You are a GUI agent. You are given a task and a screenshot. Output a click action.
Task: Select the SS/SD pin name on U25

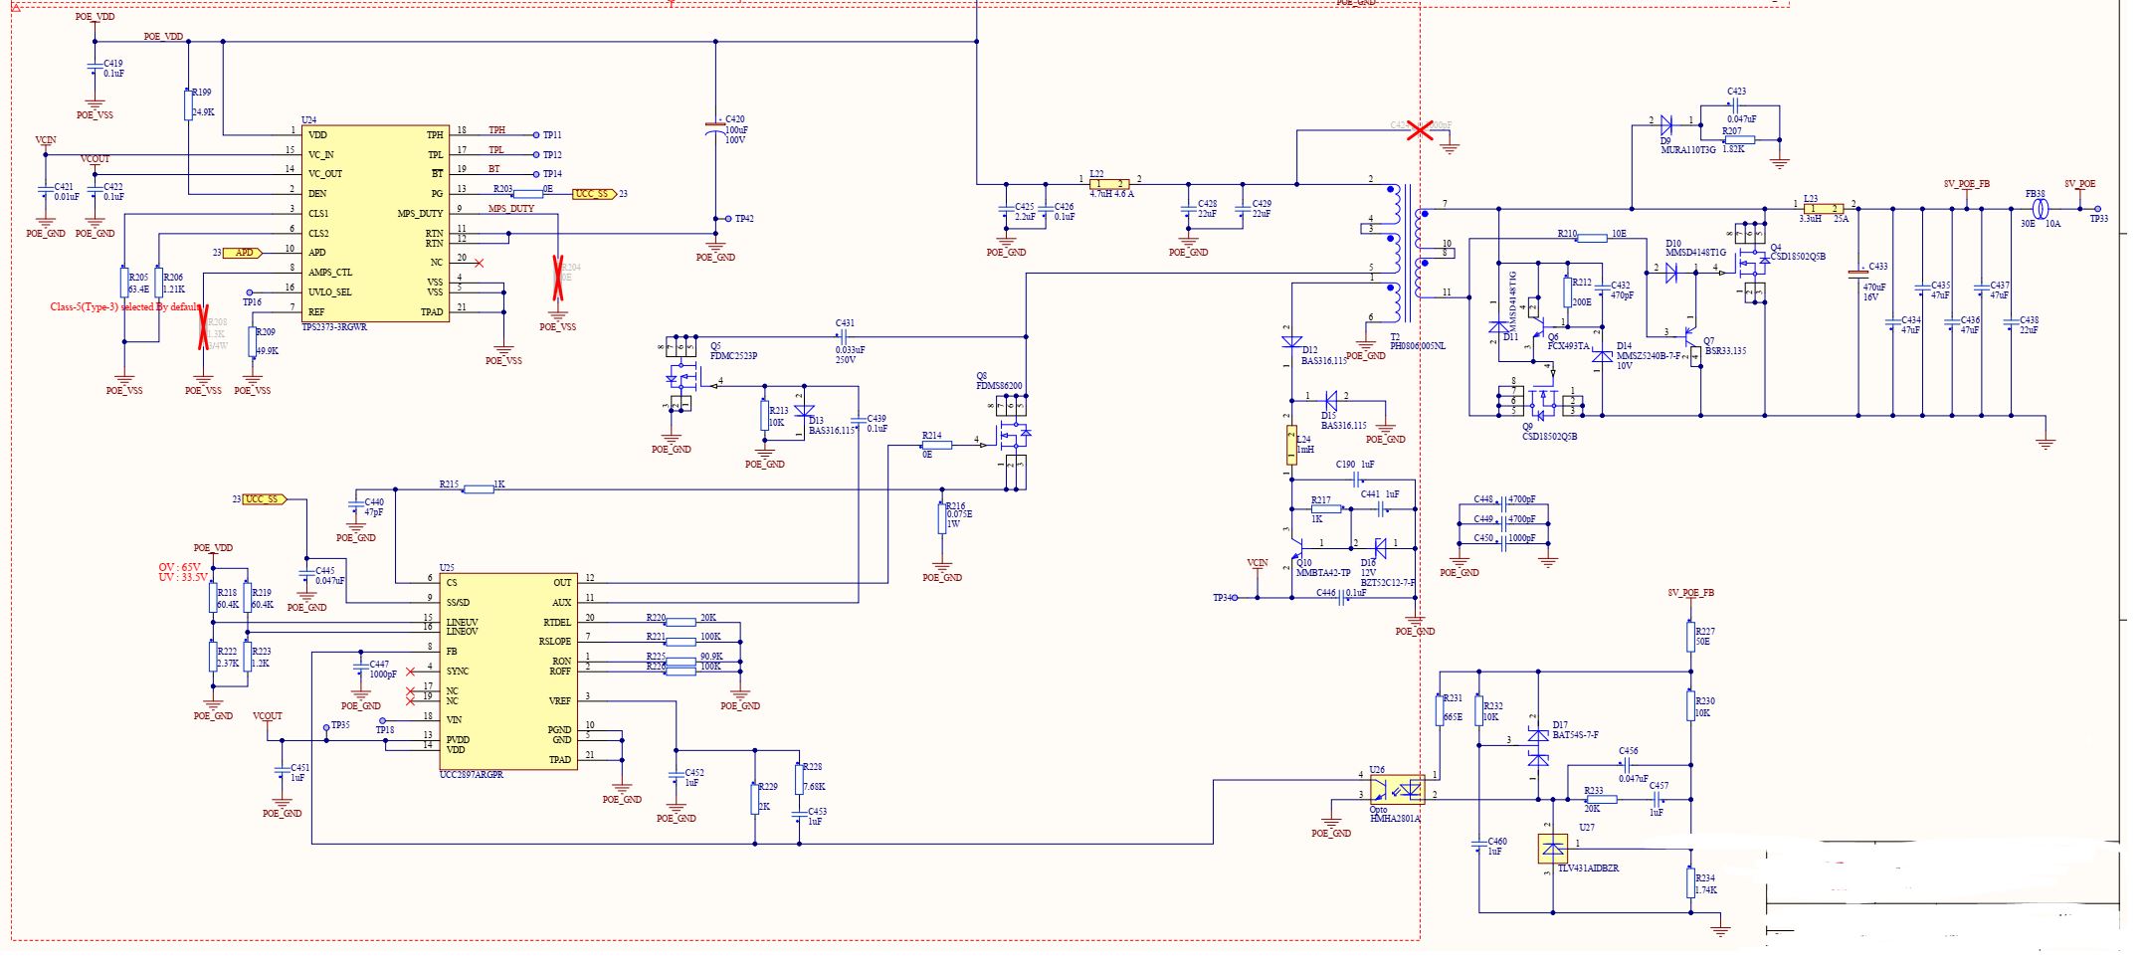click(x=458, y=603)
